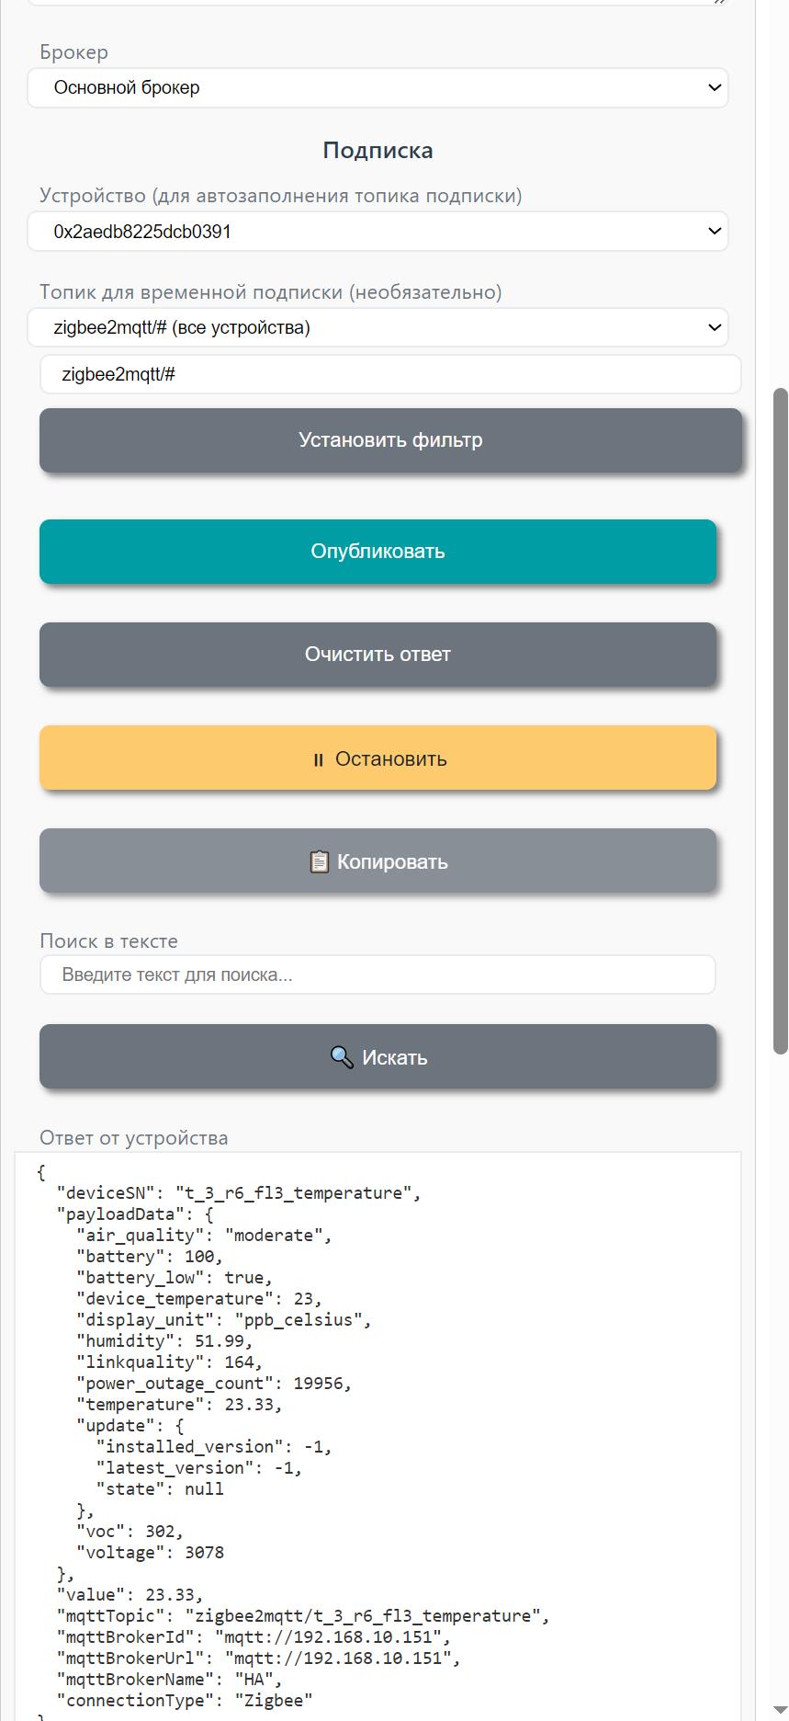
Task: Click the "mqttBrokerName": "HA" line
Action: 170,1680
